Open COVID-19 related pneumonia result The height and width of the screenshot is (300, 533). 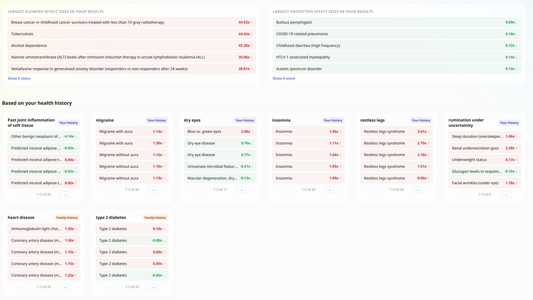tap(397, 34)
